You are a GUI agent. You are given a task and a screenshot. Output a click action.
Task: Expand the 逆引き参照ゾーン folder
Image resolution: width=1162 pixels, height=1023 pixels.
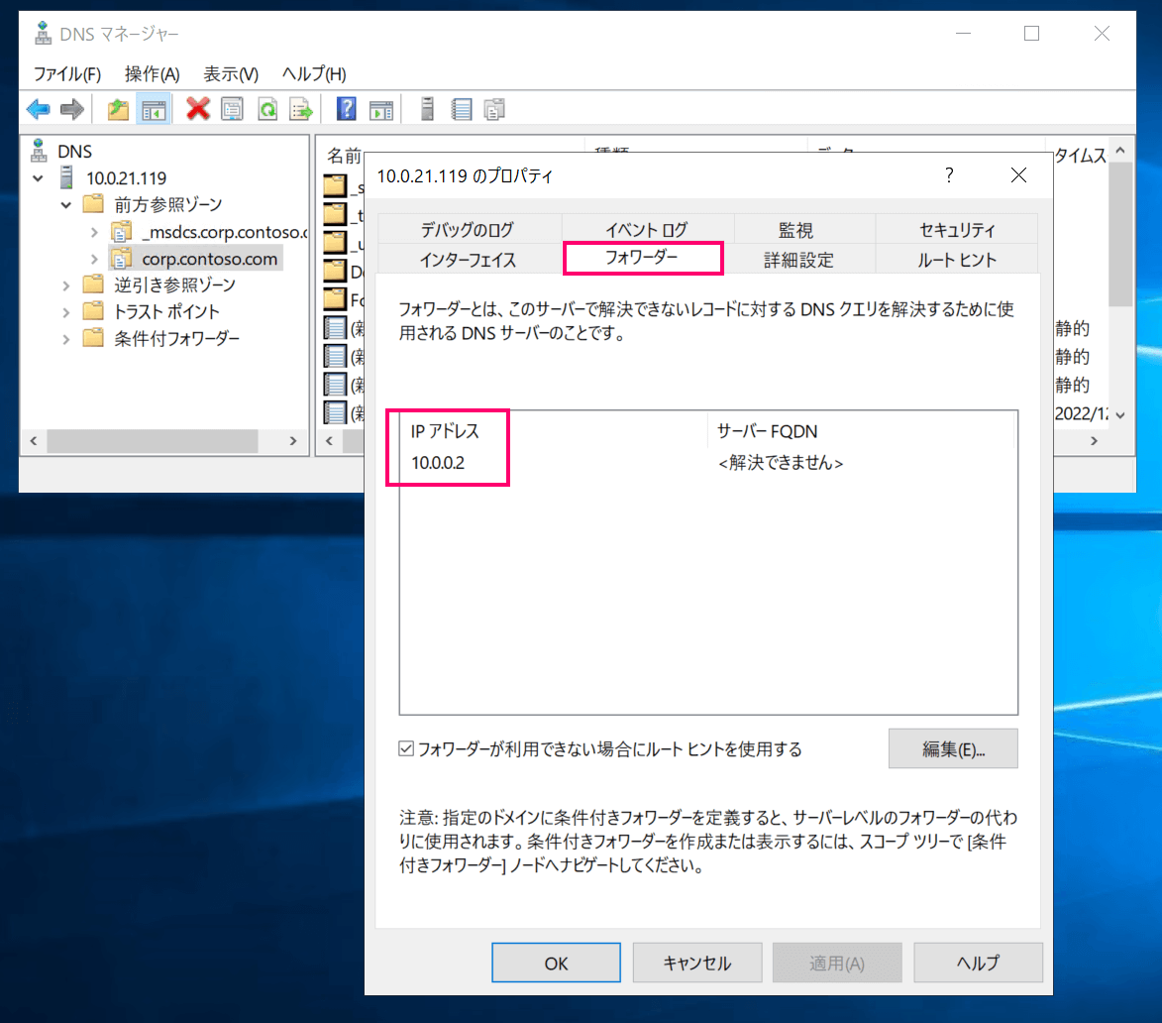click(x=66, y=284)
